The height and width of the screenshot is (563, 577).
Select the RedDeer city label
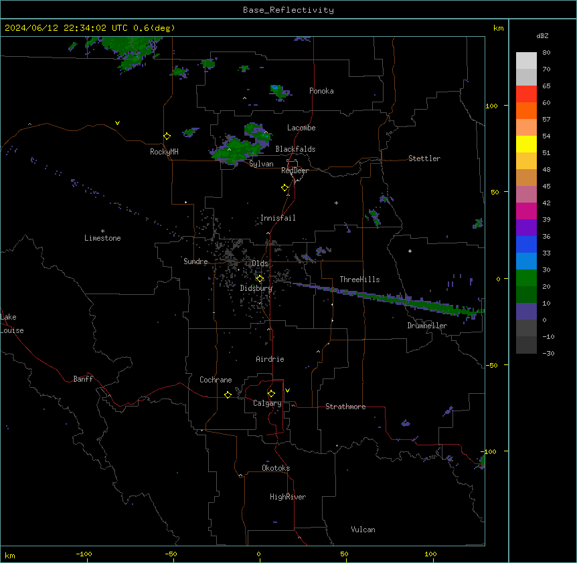pos(295,171)
